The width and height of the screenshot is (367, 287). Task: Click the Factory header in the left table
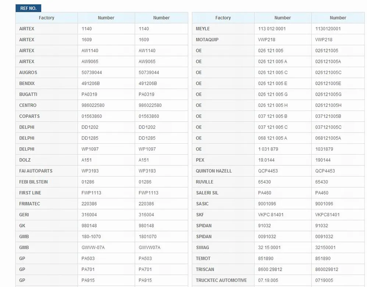[x=46, y=18]
